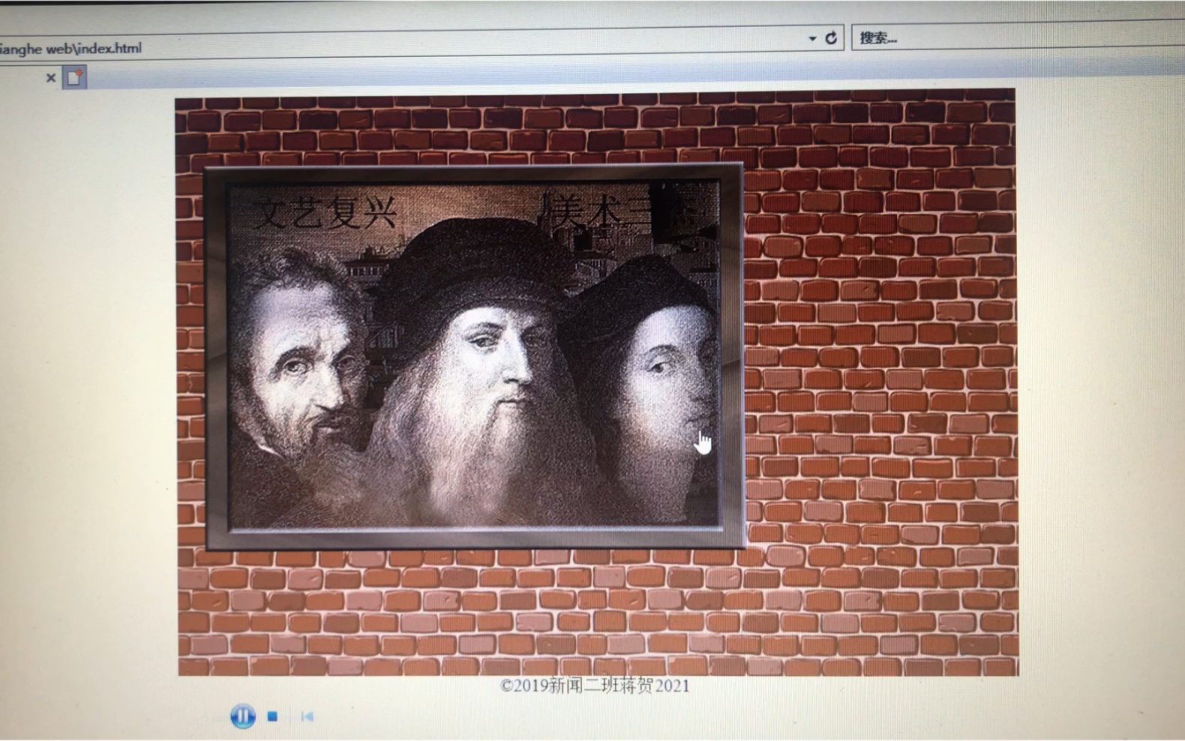Stop media playback with the stop button
This screenshot has height=741, width=1185.
point(272,717)
